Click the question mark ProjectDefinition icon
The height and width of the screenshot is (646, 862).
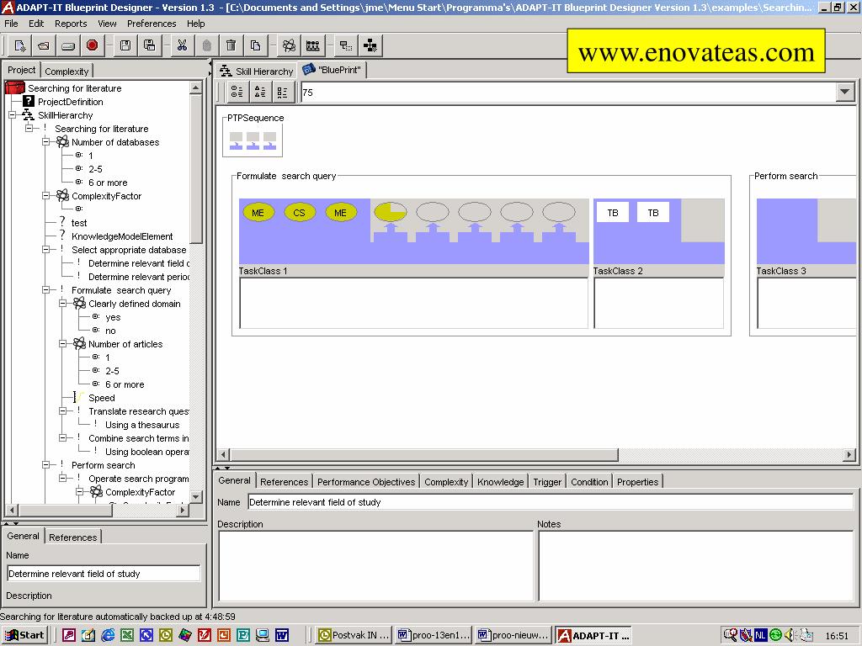pyautogui.click(x=29, y=101)
